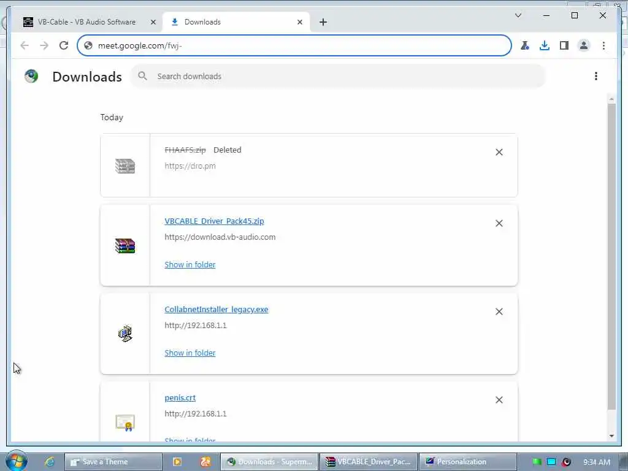Image resolution: width=628 pixels, height=471 pixels.
Task: Open the profile avatar menu
Action: coord(584,45)
